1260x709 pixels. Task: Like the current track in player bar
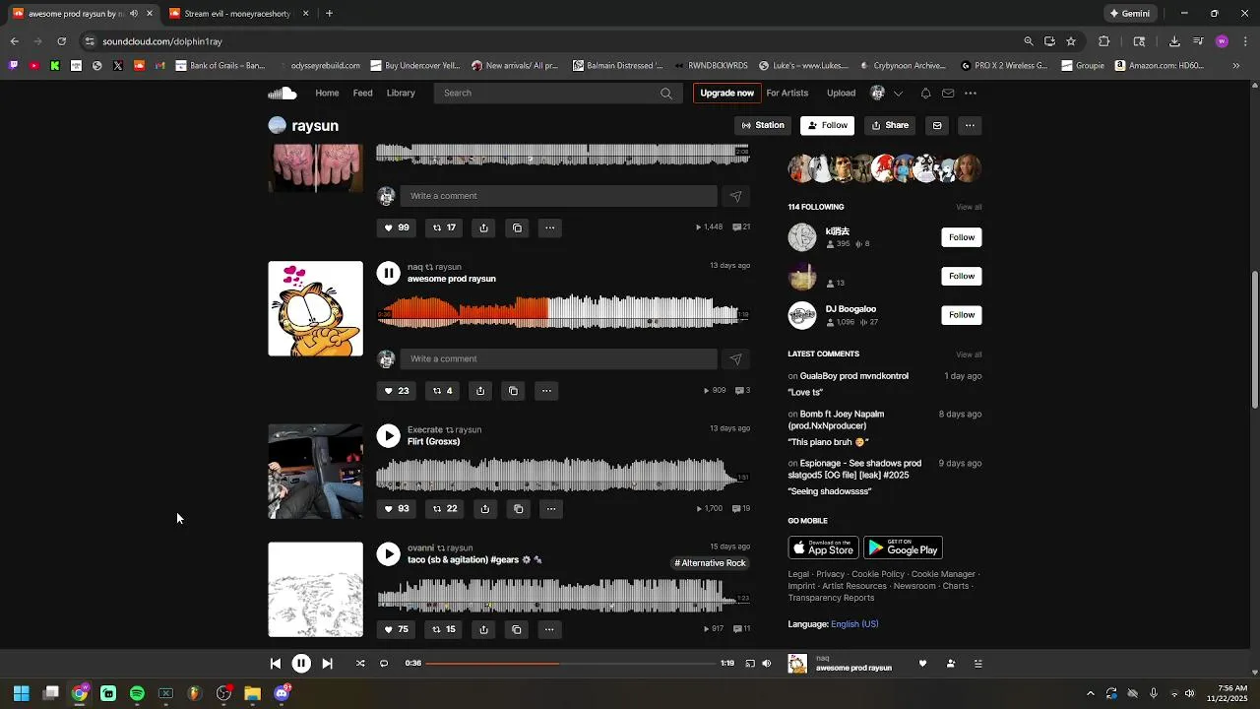point(922,664)
